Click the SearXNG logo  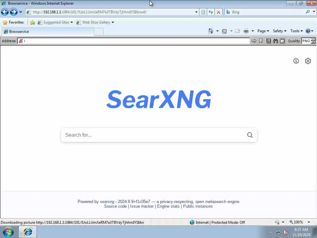pyautogui.click(x=159, y=99)
